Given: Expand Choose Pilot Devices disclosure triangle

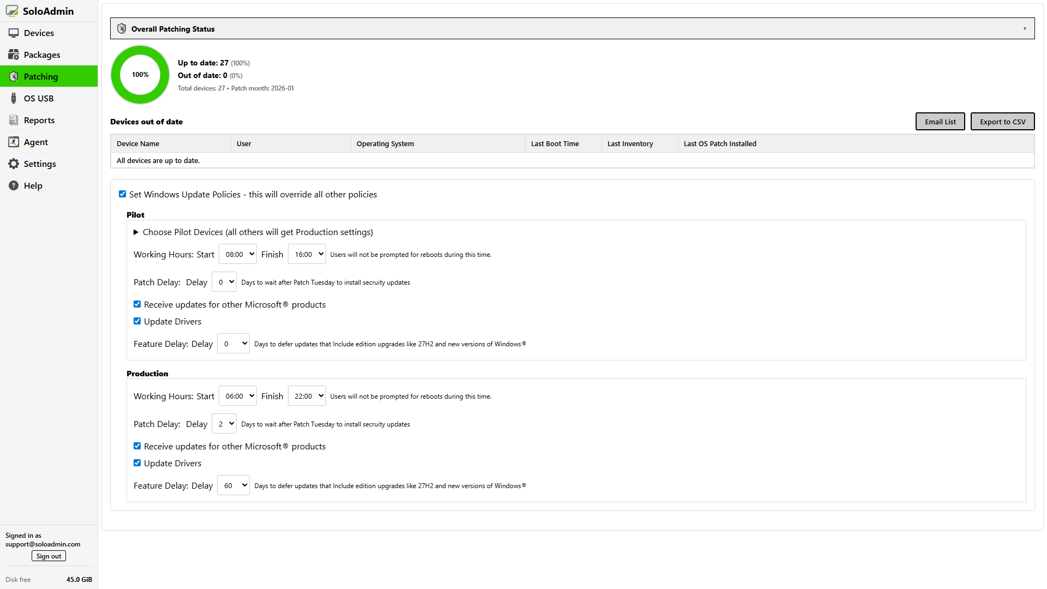Looking at the screenshot, I should pyautogui.click(x=136, y=232).
